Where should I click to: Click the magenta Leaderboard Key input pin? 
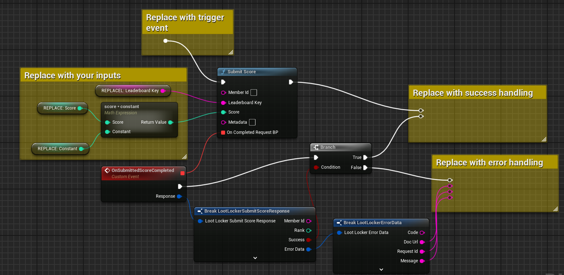click(x=223, y=103)
